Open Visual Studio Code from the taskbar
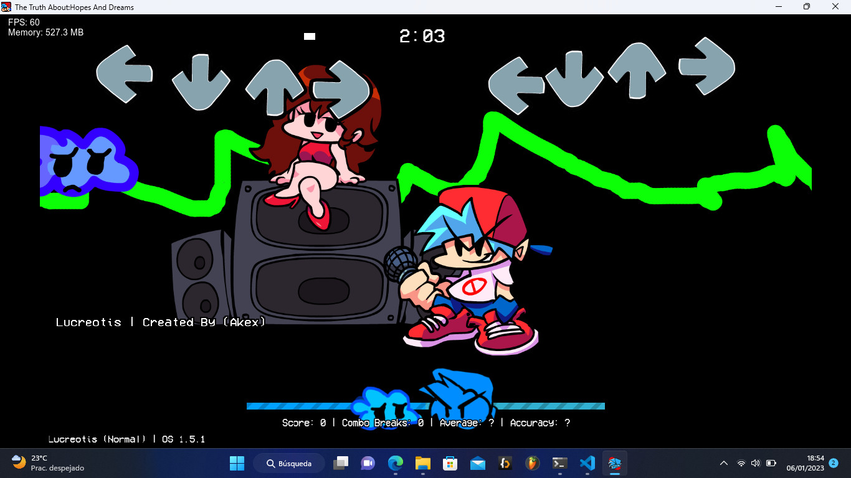 587,463
